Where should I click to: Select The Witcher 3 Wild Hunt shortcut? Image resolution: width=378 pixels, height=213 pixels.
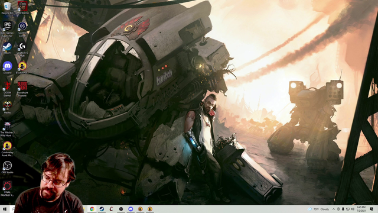pyautogui.click(x=7, y=129)
